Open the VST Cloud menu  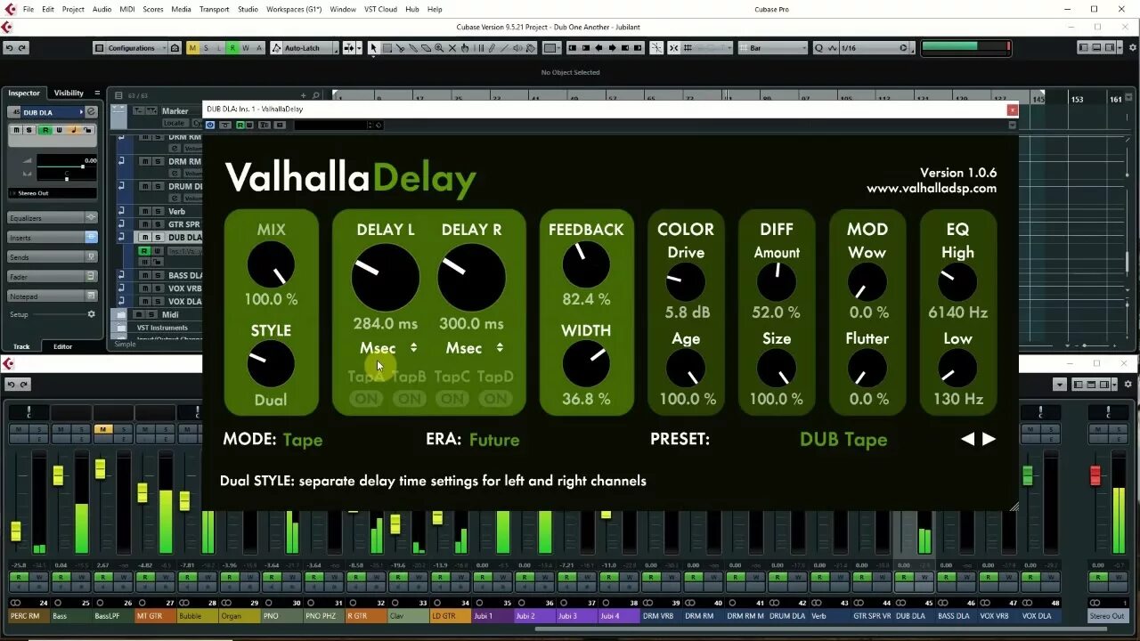(x=381, y=9)
